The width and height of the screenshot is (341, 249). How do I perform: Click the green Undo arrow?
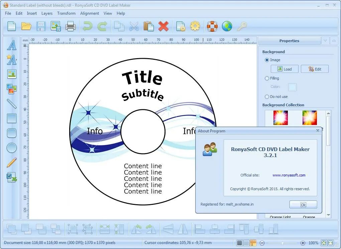point(88,26)
